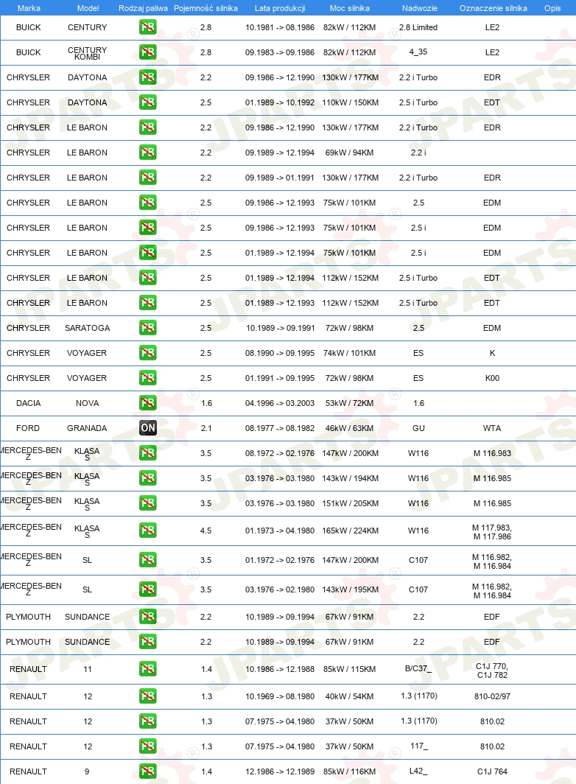Click petrol icon in Renault 12 117_ row
The image size is (576, 784).
(147, 746)
